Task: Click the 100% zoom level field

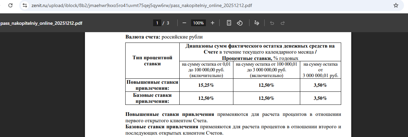Action: (198, 23)
